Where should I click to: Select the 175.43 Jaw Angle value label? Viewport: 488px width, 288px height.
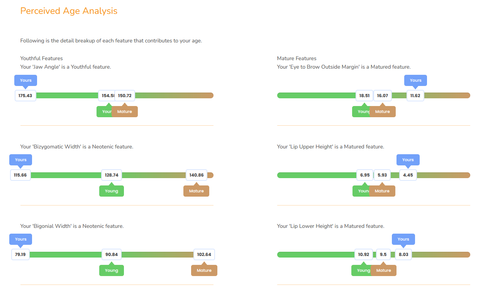point(25,96)
